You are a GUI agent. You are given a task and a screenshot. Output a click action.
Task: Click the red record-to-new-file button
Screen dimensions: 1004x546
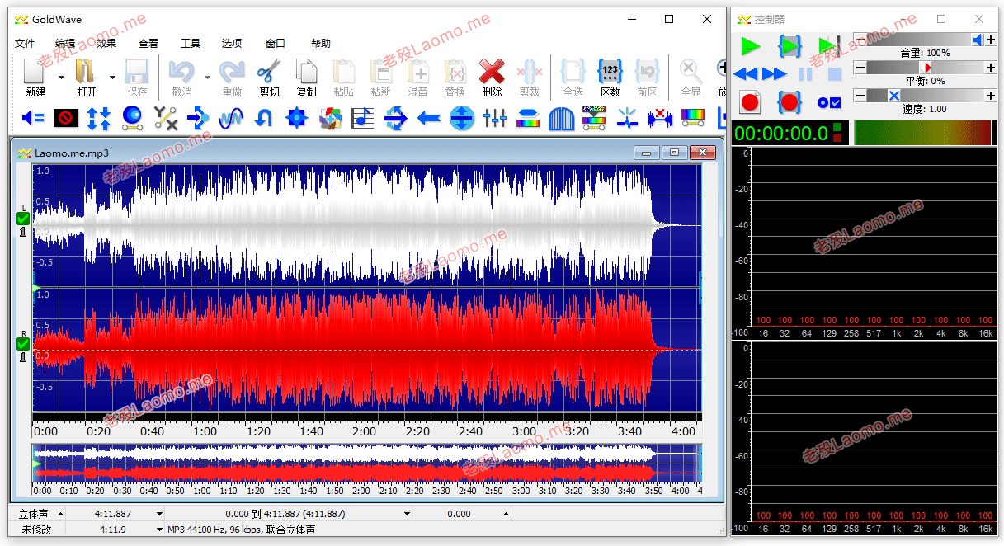pyautogui.click(x=750, y=102)
